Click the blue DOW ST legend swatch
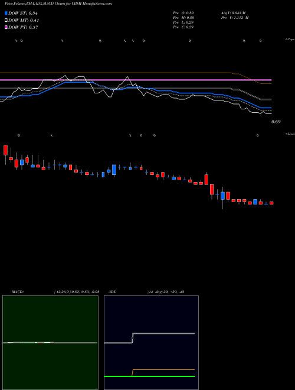This screenshot has height=390, width=295. [x=6, y=13]
